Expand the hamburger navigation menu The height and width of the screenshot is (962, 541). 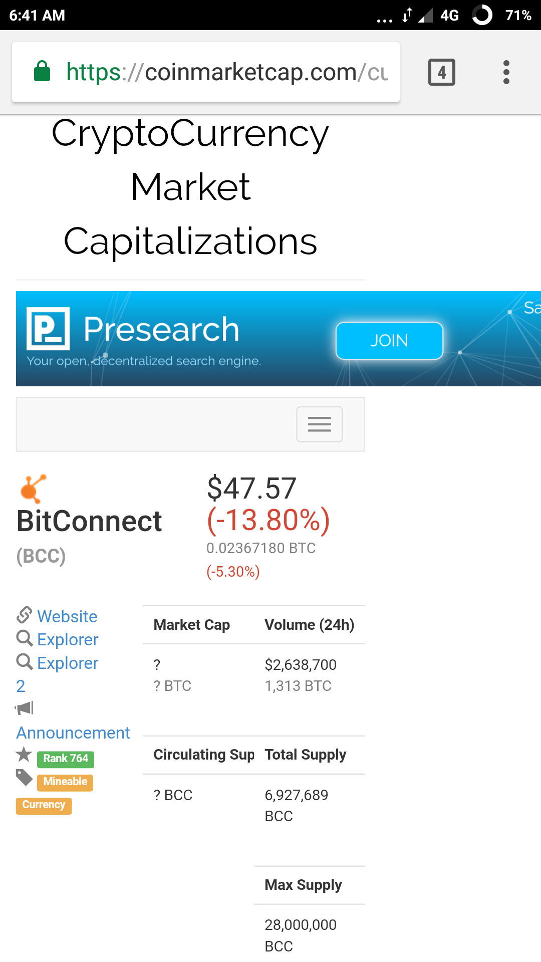319,424
